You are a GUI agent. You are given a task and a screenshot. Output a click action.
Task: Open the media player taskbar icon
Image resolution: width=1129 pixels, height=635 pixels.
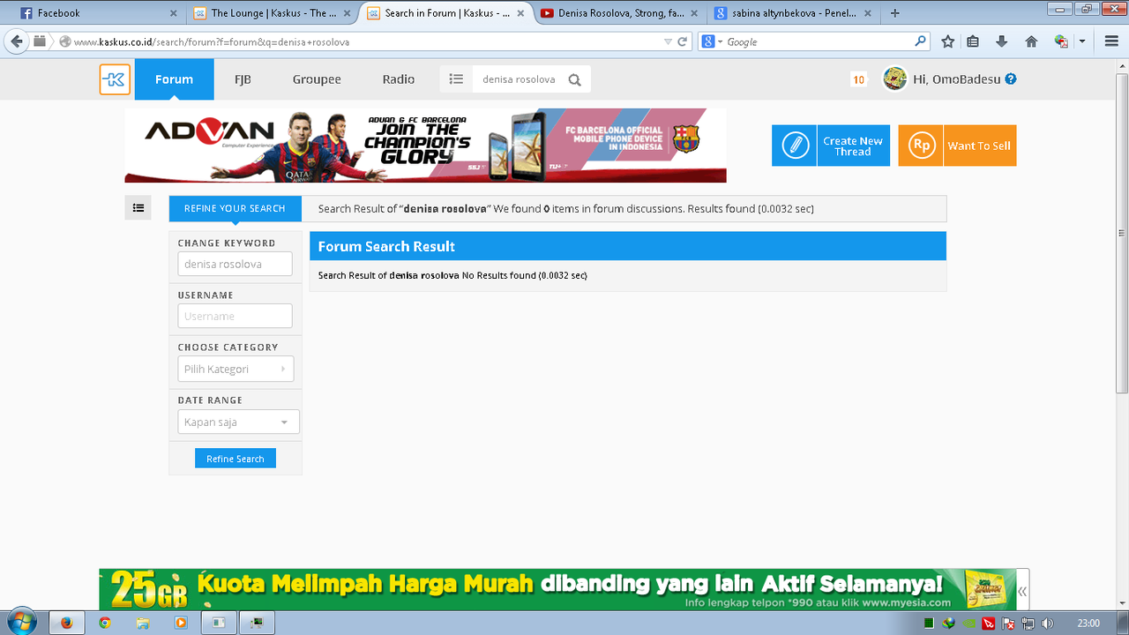click(181, 623)
